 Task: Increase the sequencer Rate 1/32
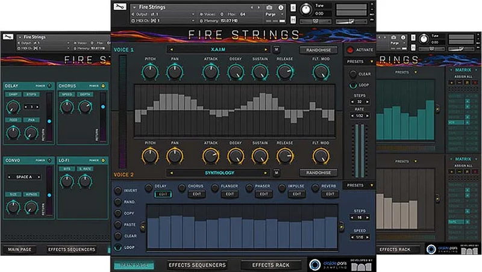point(367,116)
